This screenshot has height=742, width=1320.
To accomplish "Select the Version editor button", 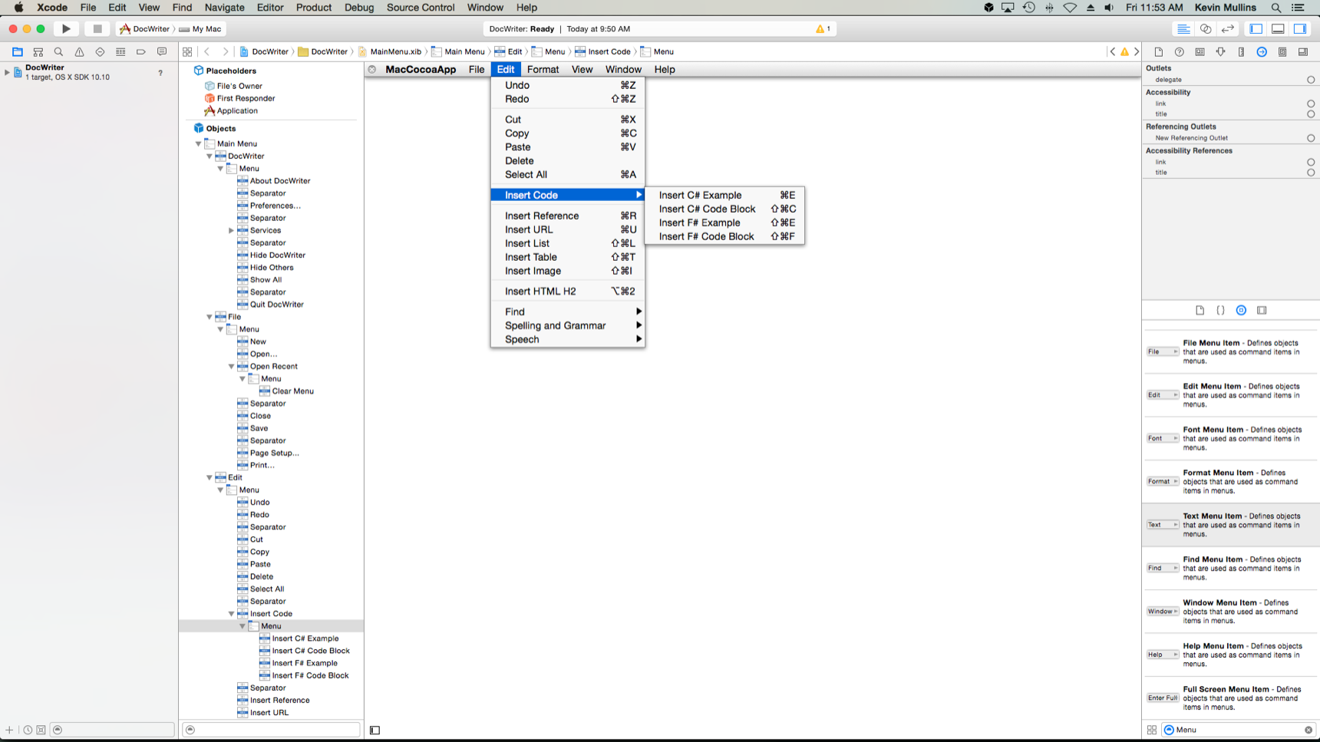I will click(x=1228, y=28).
